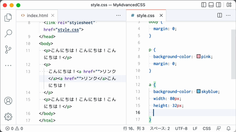This screenshot has width=236, height=132.
Task: Open the skyblue color swatch picker
Action: pyautogui.click(x=198, y=91)
